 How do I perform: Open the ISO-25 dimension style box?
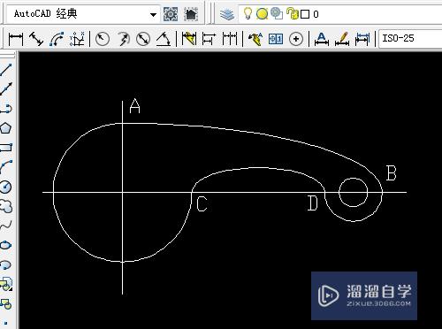pyautogui.click(x=410, y=38)
